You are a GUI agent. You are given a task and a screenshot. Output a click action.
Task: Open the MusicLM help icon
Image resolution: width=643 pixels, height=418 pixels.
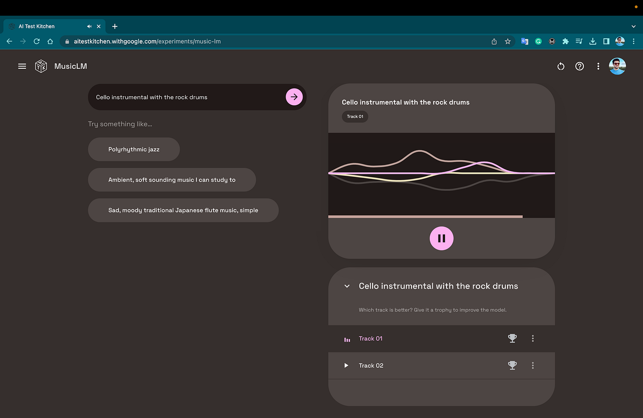coord(580,66)
